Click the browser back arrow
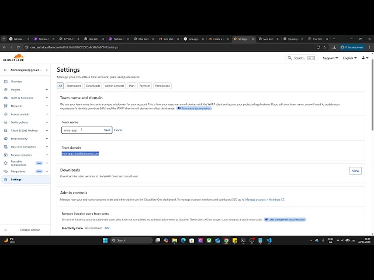 pos(4,47)
